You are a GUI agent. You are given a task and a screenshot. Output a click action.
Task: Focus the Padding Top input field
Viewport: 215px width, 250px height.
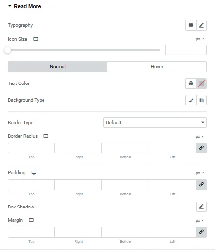click(x=31, y=185)
